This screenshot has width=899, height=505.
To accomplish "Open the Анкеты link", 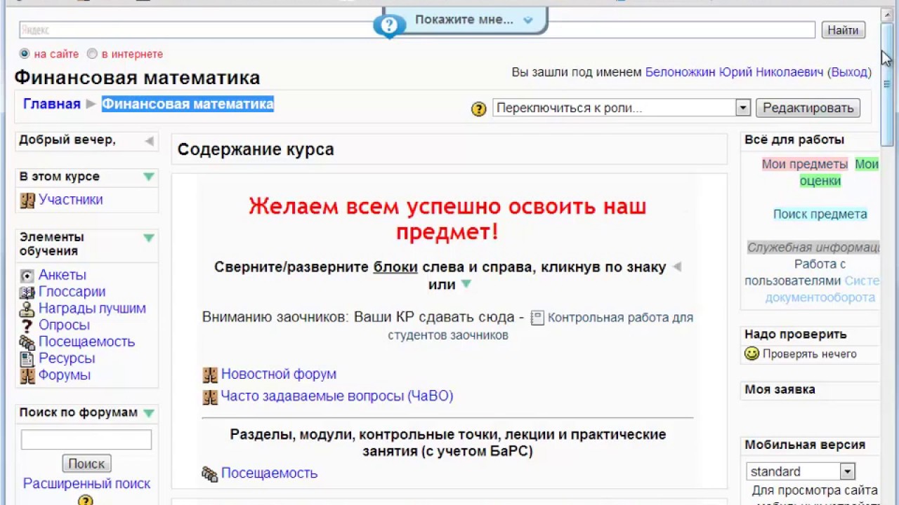I will tap(63, 276).
